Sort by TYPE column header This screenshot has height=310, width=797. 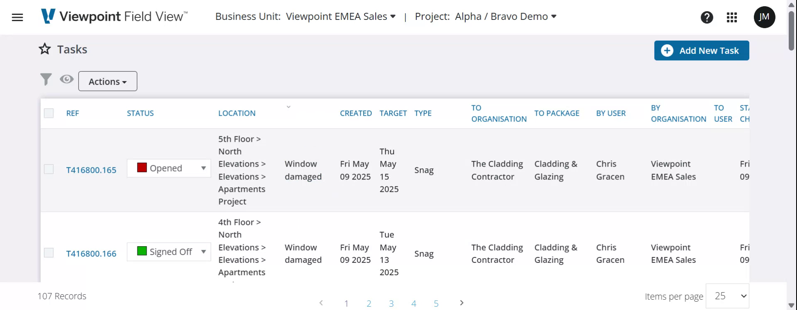click(x=423, y=113)
